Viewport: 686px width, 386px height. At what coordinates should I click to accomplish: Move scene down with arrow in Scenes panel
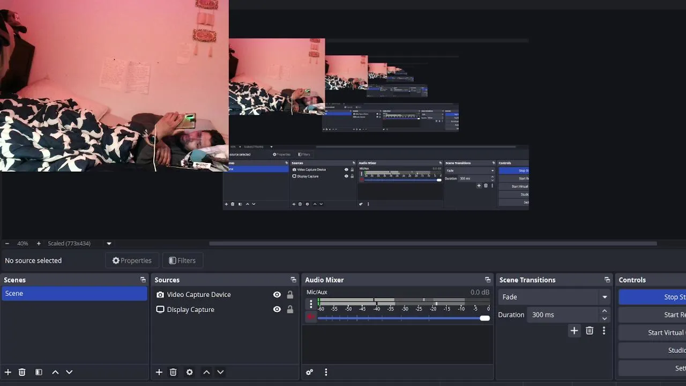click(x=69, y=372)
